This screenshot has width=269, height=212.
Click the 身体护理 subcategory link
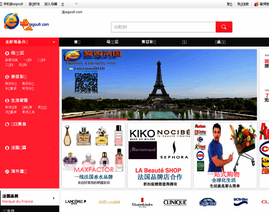coord(11,107)
